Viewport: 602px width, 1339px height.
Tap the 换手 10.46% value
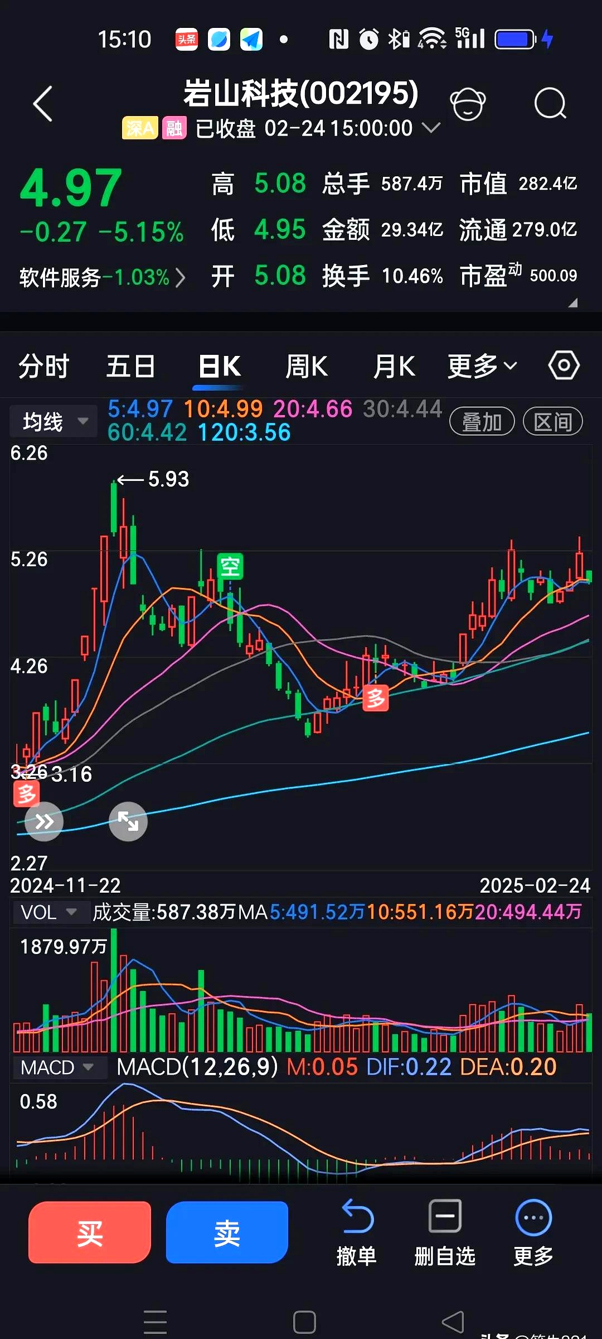pyautogui.click(x=412, y=276)
